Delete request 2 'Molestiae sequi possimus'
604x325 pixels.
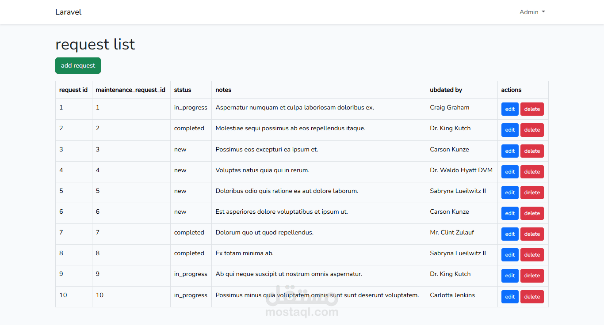[x=532, y=130]
